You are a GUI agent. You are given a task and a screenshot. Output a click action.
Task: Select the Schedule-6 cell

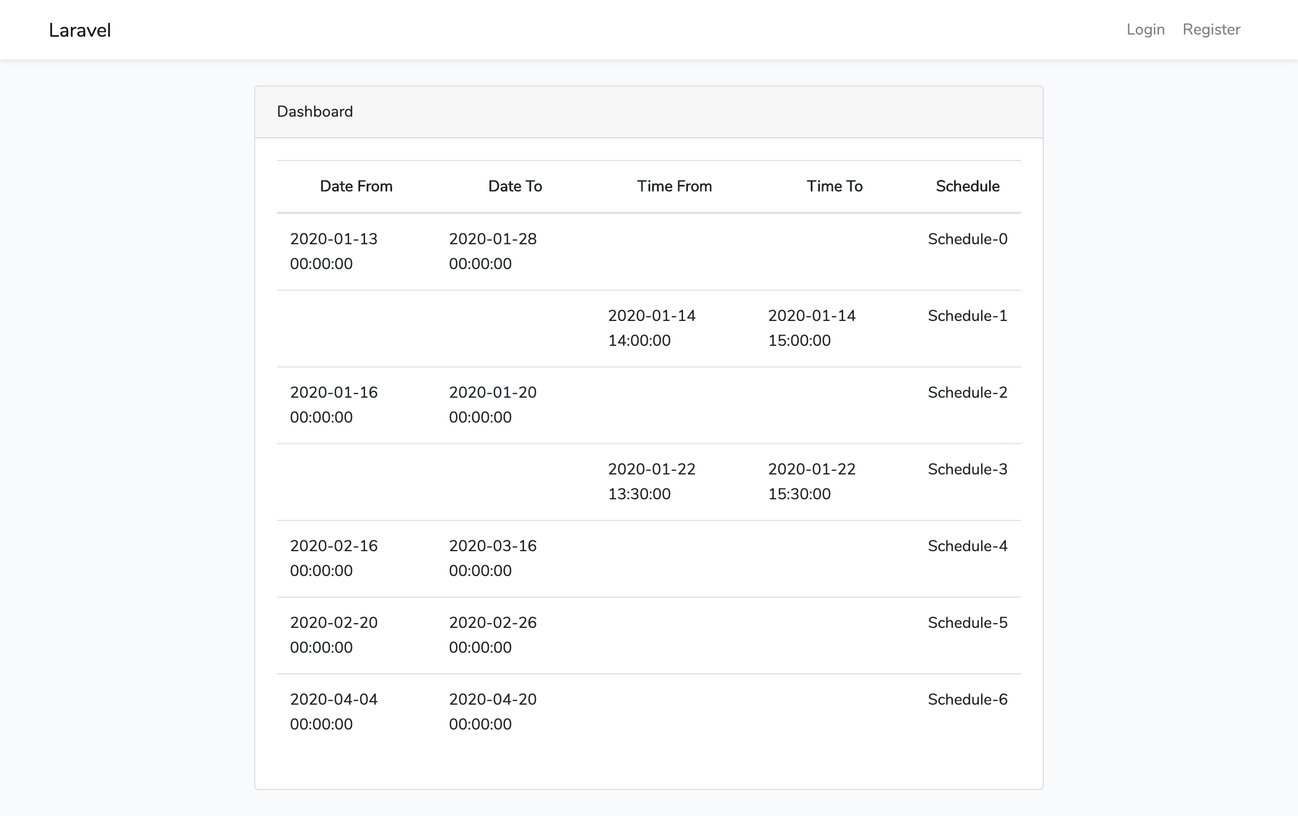click(x=967, y=700)
